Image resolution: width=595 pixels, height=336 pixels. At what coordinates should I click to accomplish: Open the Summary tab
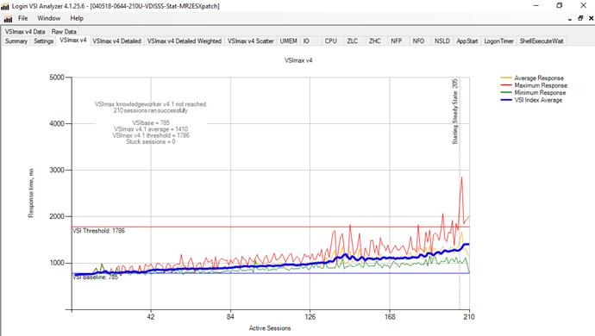pyautogui.click(x=16, y=41)
